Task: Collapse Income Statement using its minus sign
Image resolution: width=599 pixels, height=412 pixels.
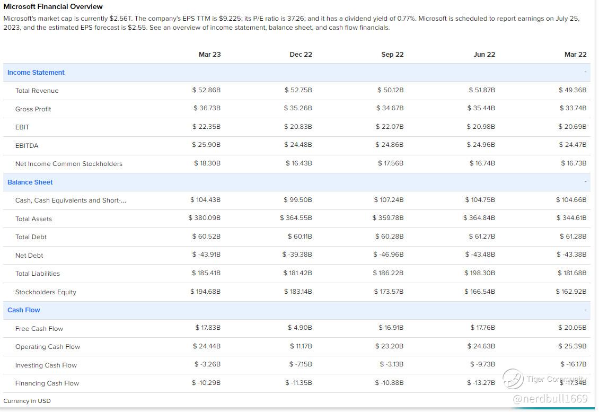Action: (585, 72)
